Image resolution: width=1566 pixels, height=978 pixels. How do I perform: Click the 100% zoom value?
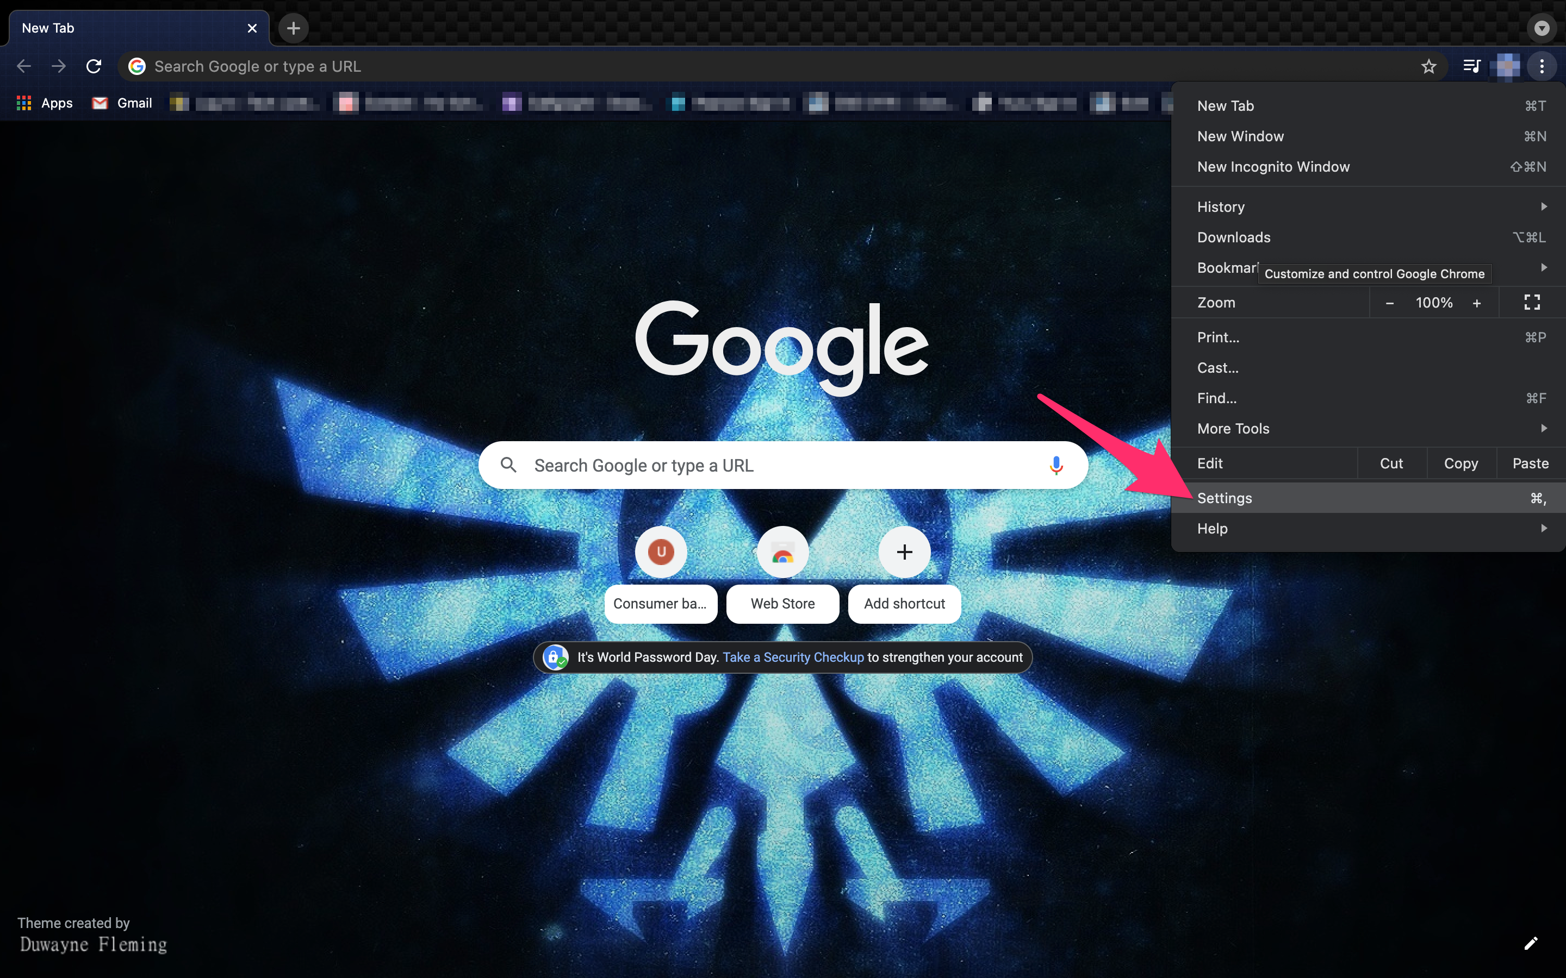point(1434,303)
